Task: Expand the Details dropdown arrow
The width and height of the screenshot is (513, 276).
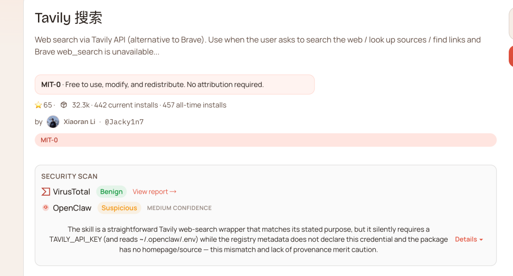Action: (x=481, y=240)
